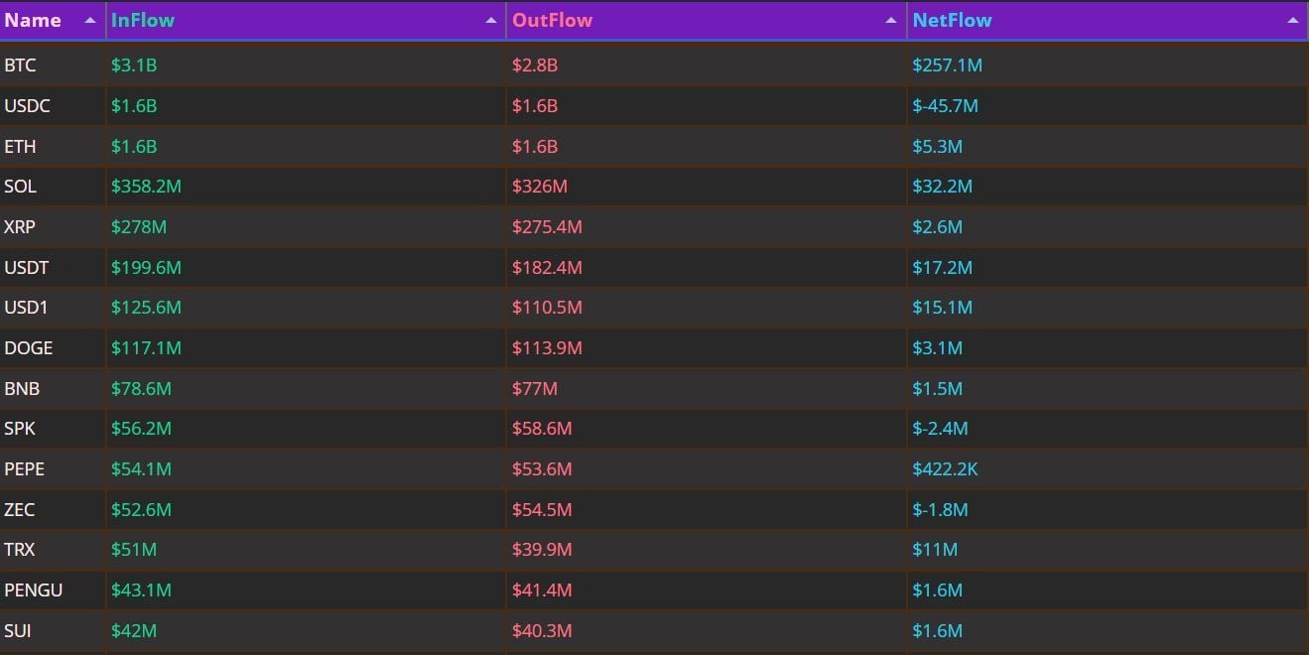This screenshot has width=1309, height=655.
Task: Click the sort arrow on the OutFlow column
Action: tap(890, 18)
